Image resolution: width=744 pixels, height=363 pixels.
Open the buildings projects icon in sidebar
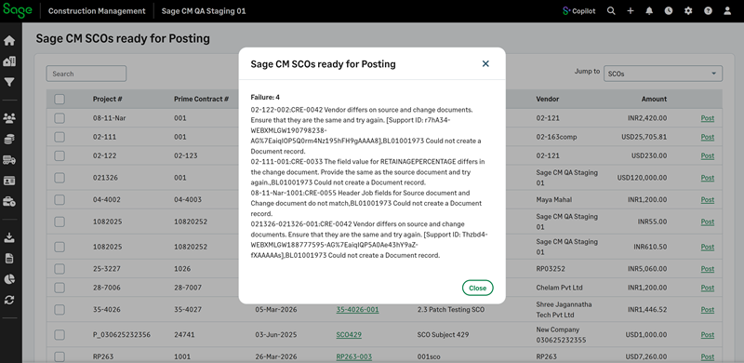(x=9, y=61)
